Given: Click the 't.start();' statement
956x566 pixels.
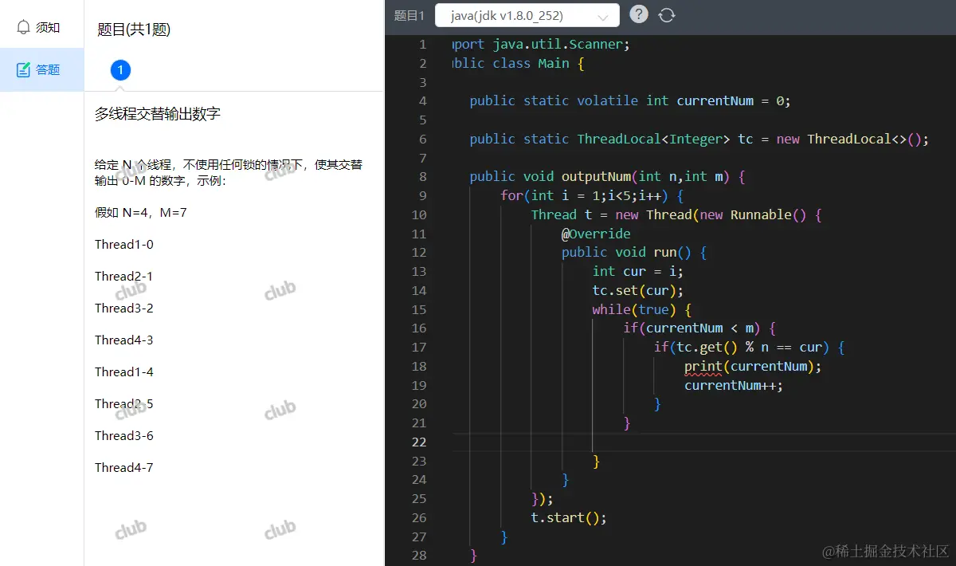Looking at the screenshot, I should point(569,518).
